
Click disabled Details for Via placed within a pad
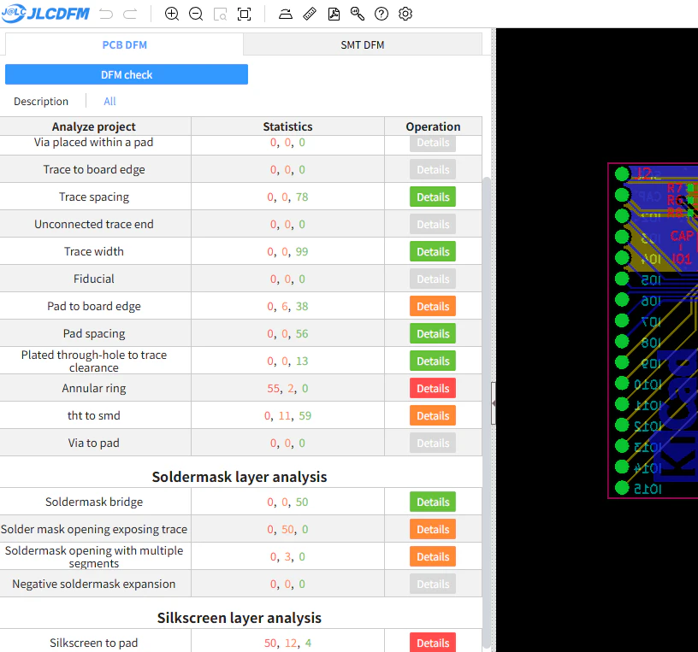pyautogui.click(x=433, y=144)
